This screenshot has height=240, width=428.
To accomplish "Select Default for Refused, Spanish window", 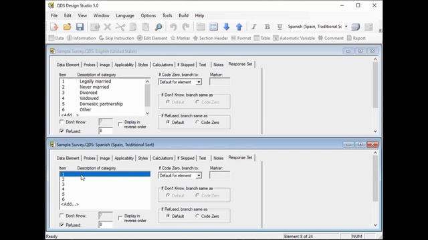I will tap(168, 216).
